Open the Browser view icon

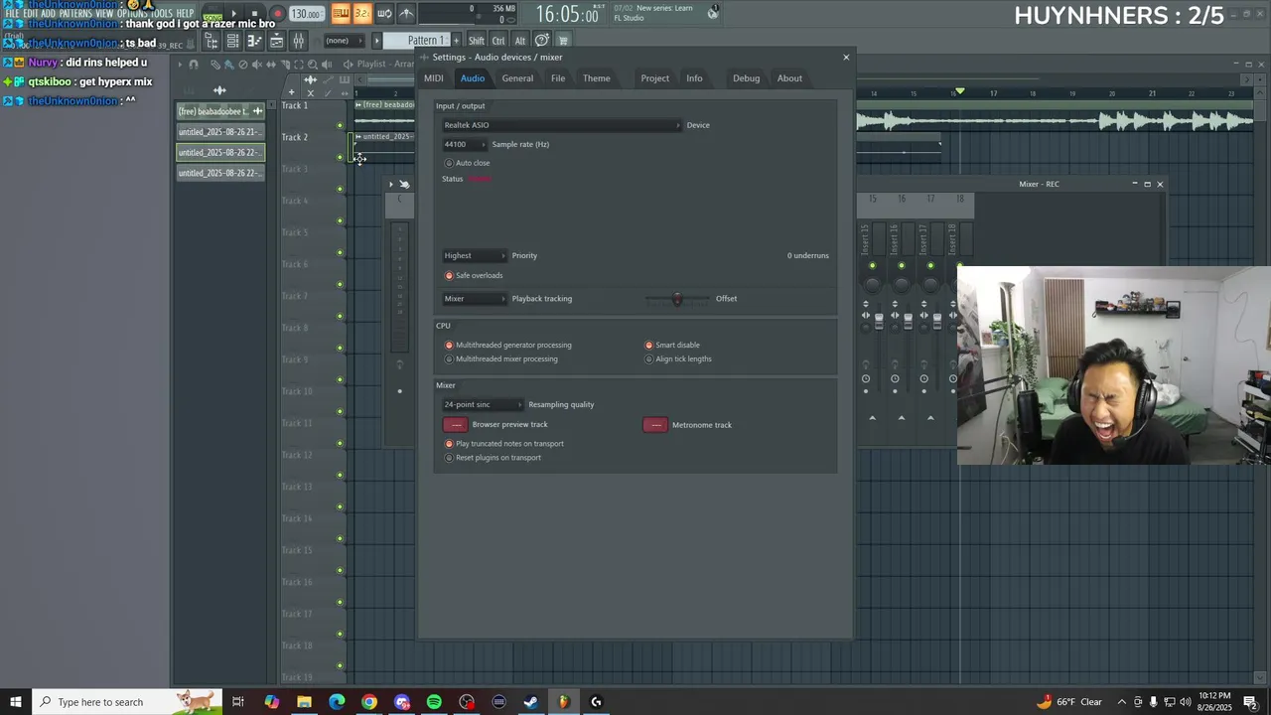[212, 41]
